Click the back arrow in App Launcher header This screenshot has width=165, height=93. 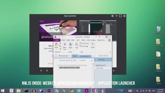point(113,16)
